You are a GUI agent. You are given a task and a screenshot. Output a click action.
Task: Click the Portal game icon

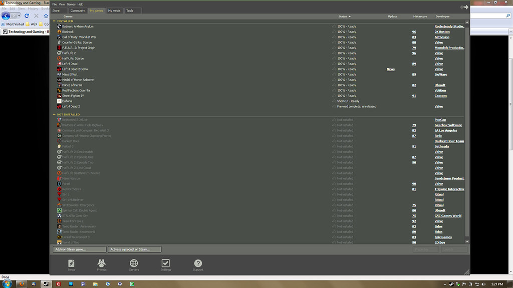pyautogui.click(x=59, y=184)
